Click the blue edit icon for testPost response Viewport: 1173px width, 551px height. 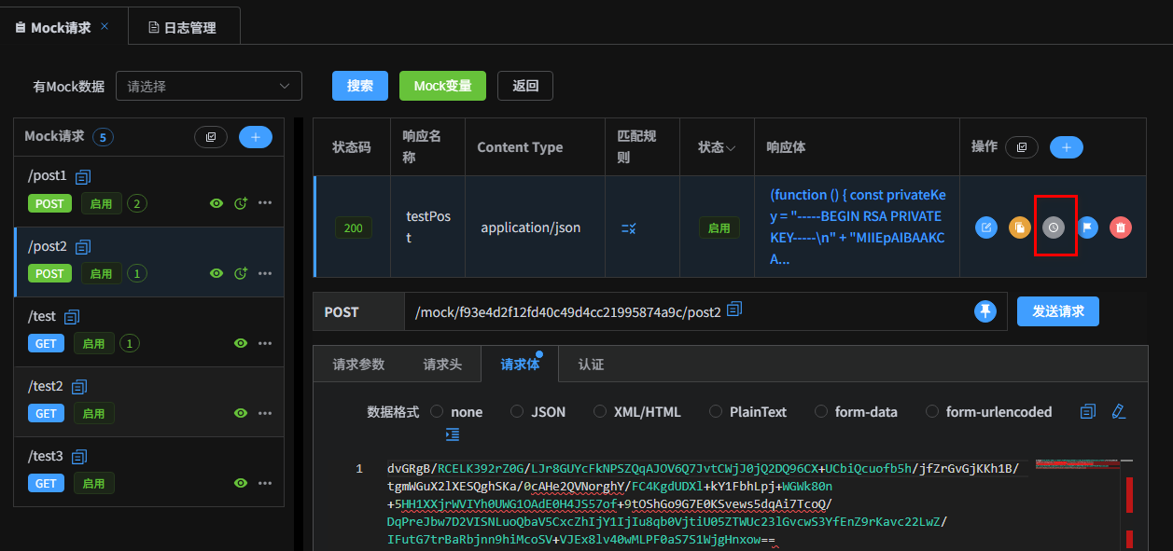(x=986, y=227)
